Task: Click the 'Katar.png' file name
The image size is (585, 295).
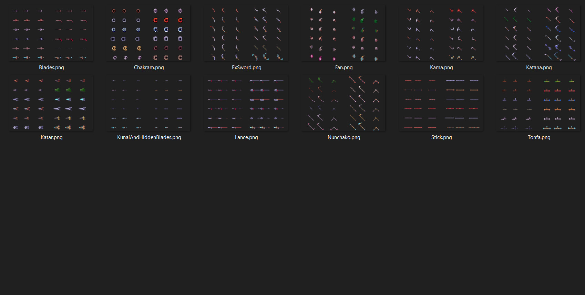Action: [51, 137]
